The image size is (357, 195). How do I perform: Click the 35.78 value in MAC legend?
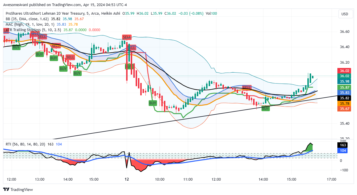73,24
